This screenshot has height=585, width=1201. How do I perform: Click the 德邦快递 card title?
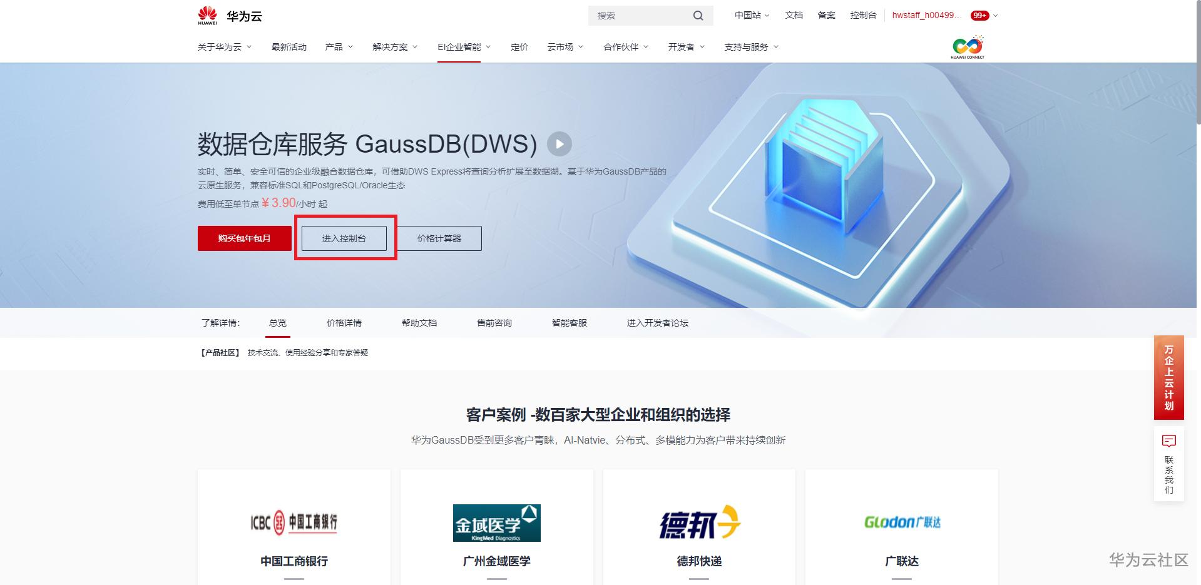click(700, 561)
